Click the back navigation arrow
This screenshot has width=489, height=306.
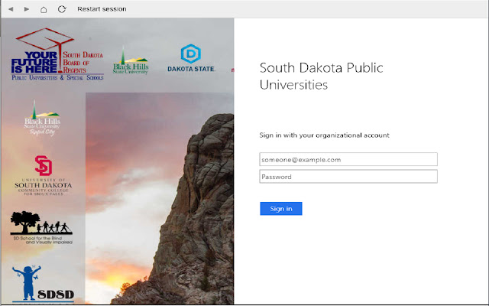(x=11, y=9)
